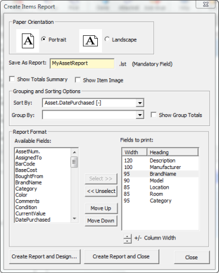Click the disabled Select >> button
This screenshot has width=219, height=273.
[101, 179]
